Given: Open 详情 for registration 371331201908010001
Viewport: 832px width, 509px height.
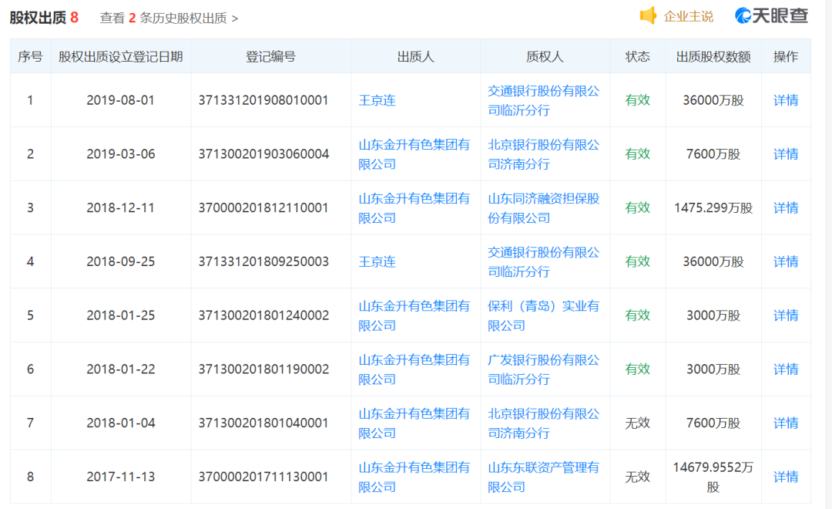Looking at the screenshot, I should tap(785, 100).
